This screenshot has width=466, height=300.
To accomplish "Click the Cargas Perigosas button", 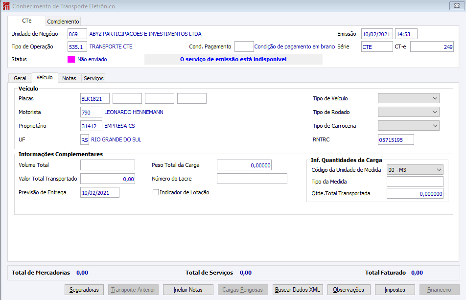I will 242,290.
